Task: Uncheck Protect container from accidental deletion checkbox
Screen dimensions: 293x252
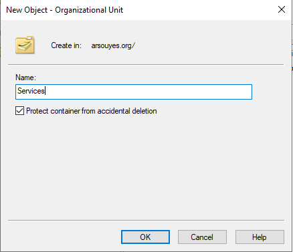Action: point(19,111)
